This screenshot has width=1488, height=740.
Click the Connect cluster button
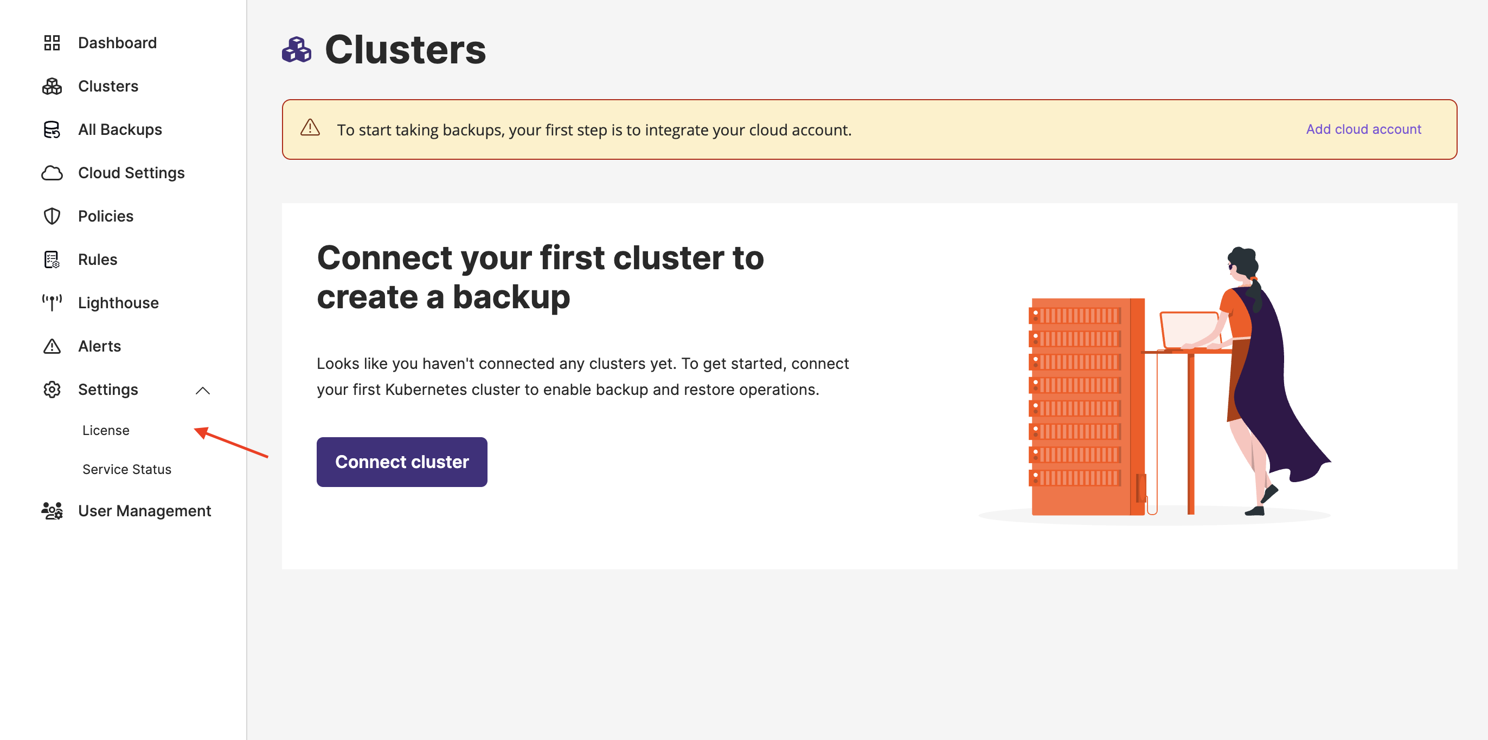tap(402, 462)
